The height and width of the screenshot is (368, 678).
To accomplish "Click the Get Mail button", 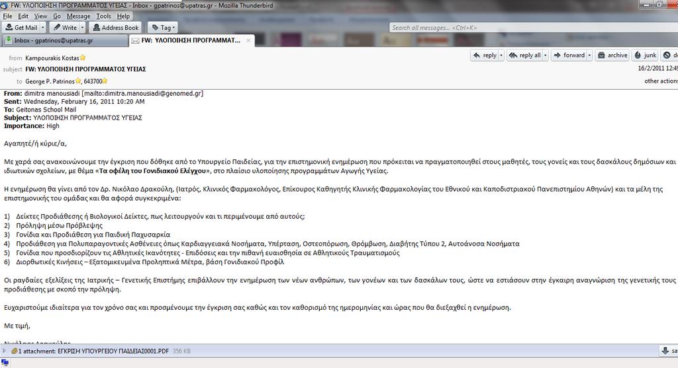I will click(21, 28).
